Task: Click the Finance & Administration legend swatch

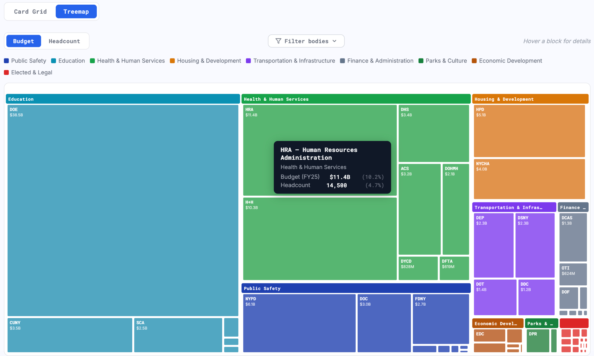Action: tap(343, 61)
